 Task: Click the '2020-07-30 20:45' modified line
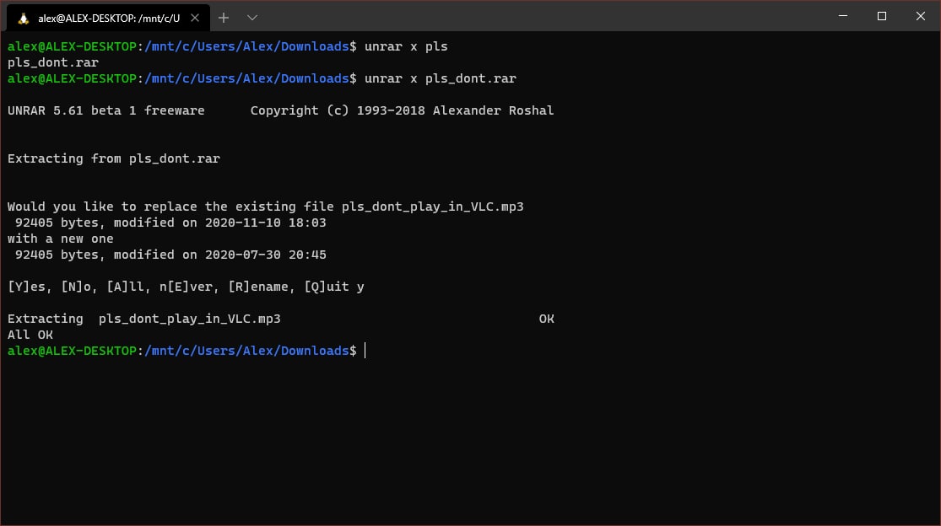pos(170,255)
